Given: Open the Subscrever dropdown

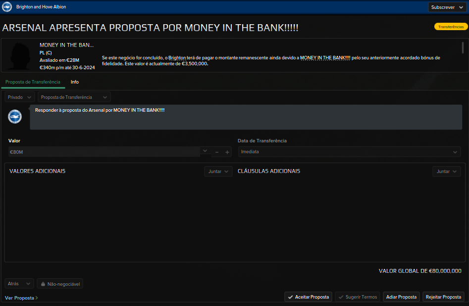Looking at the screenshot, I should tap(447, 7).
